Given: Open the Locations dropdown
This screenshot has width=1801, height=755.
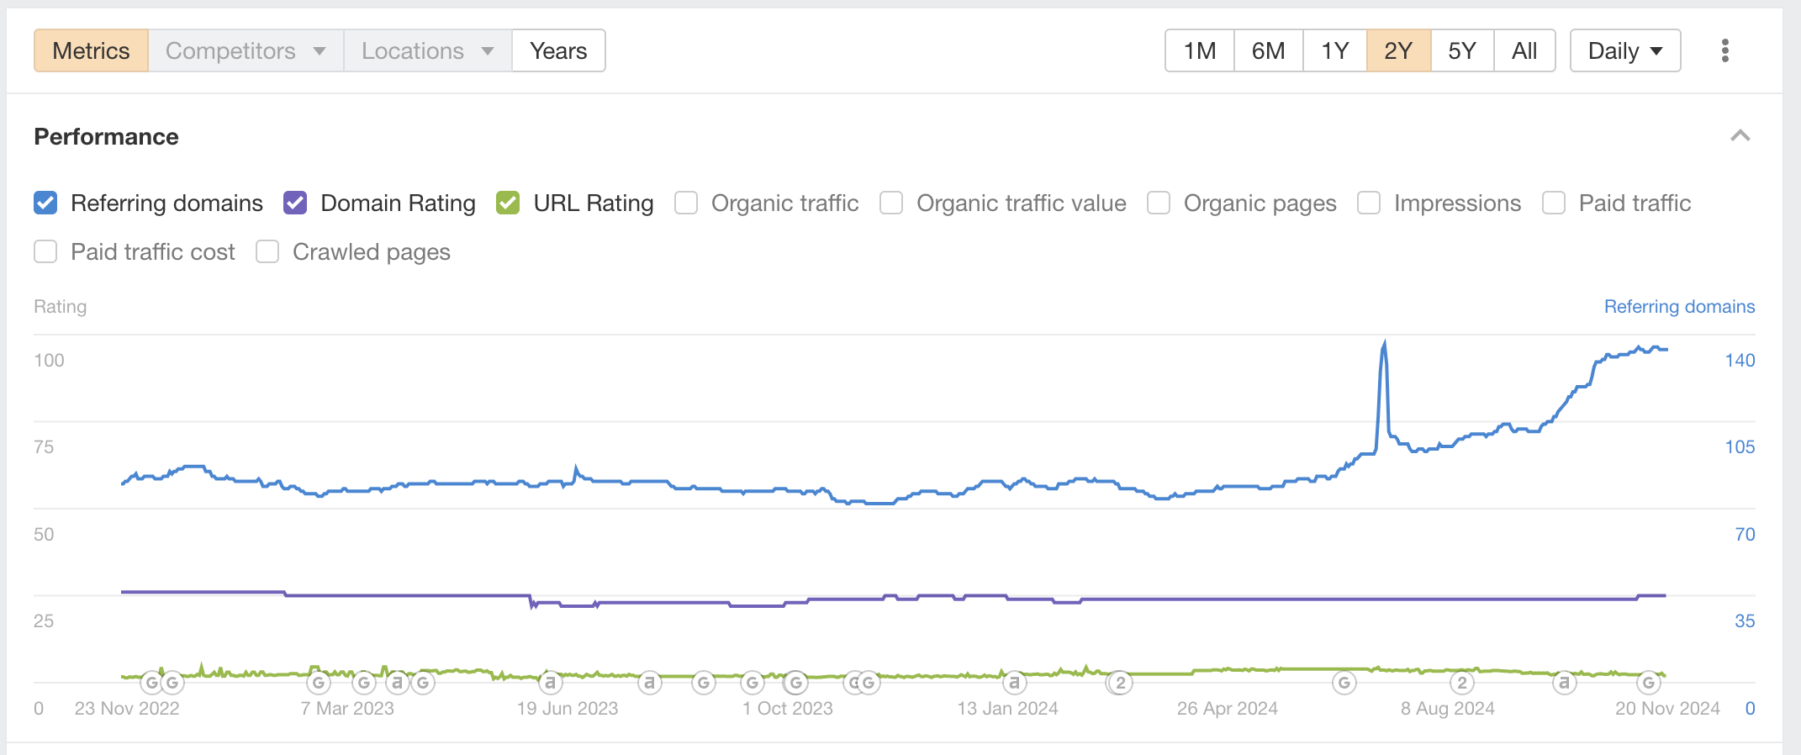Looking at the screenshot, I should (425, 50).
